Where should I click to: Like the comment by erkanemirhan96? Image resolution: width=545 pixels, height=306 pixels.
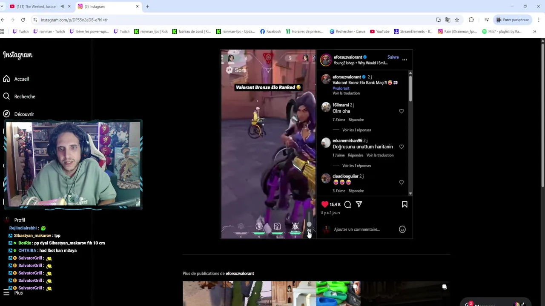click(x=402, y=147)
